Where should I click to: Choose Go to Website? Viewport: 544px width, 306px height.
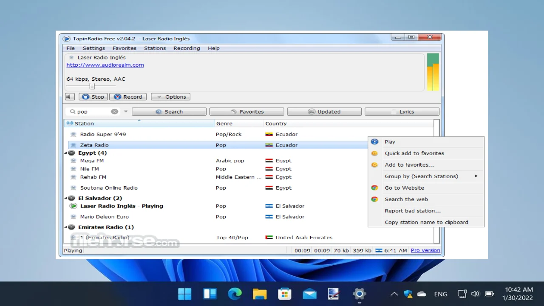point(426,188)
